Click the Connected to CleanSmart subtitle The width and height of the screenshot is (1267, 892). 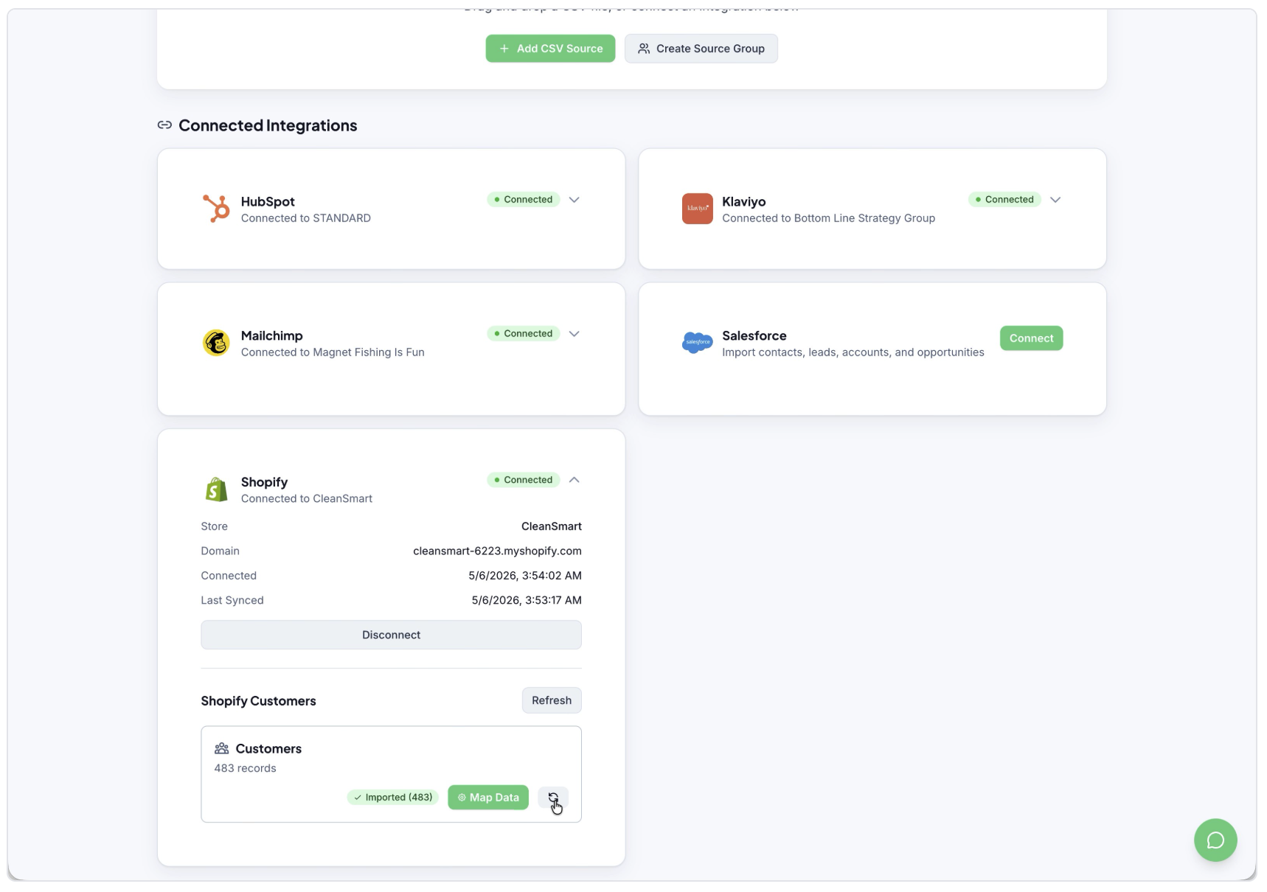point(307,499)
